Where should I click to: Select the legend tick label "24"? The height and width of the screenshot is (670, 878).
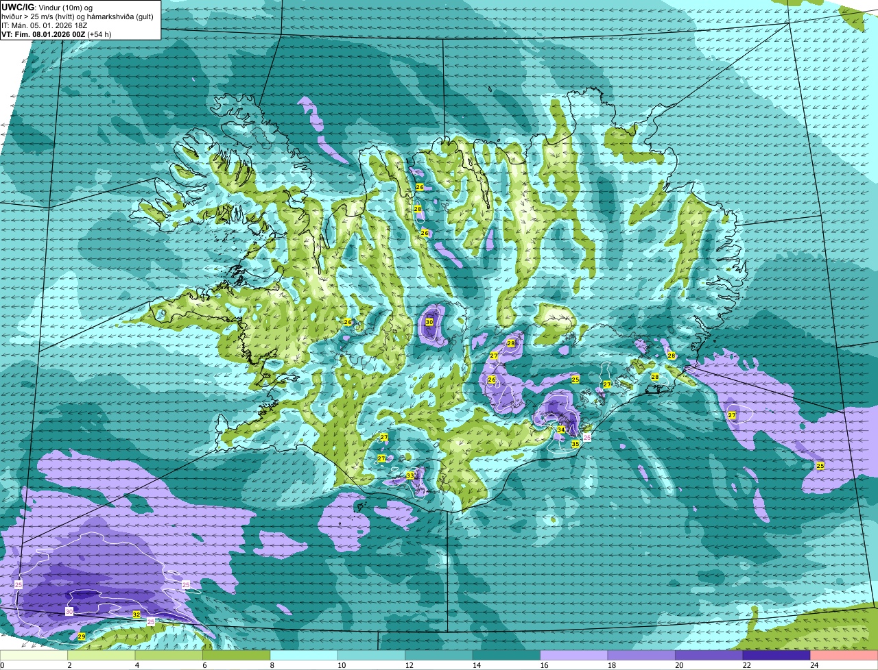(814, 665)
